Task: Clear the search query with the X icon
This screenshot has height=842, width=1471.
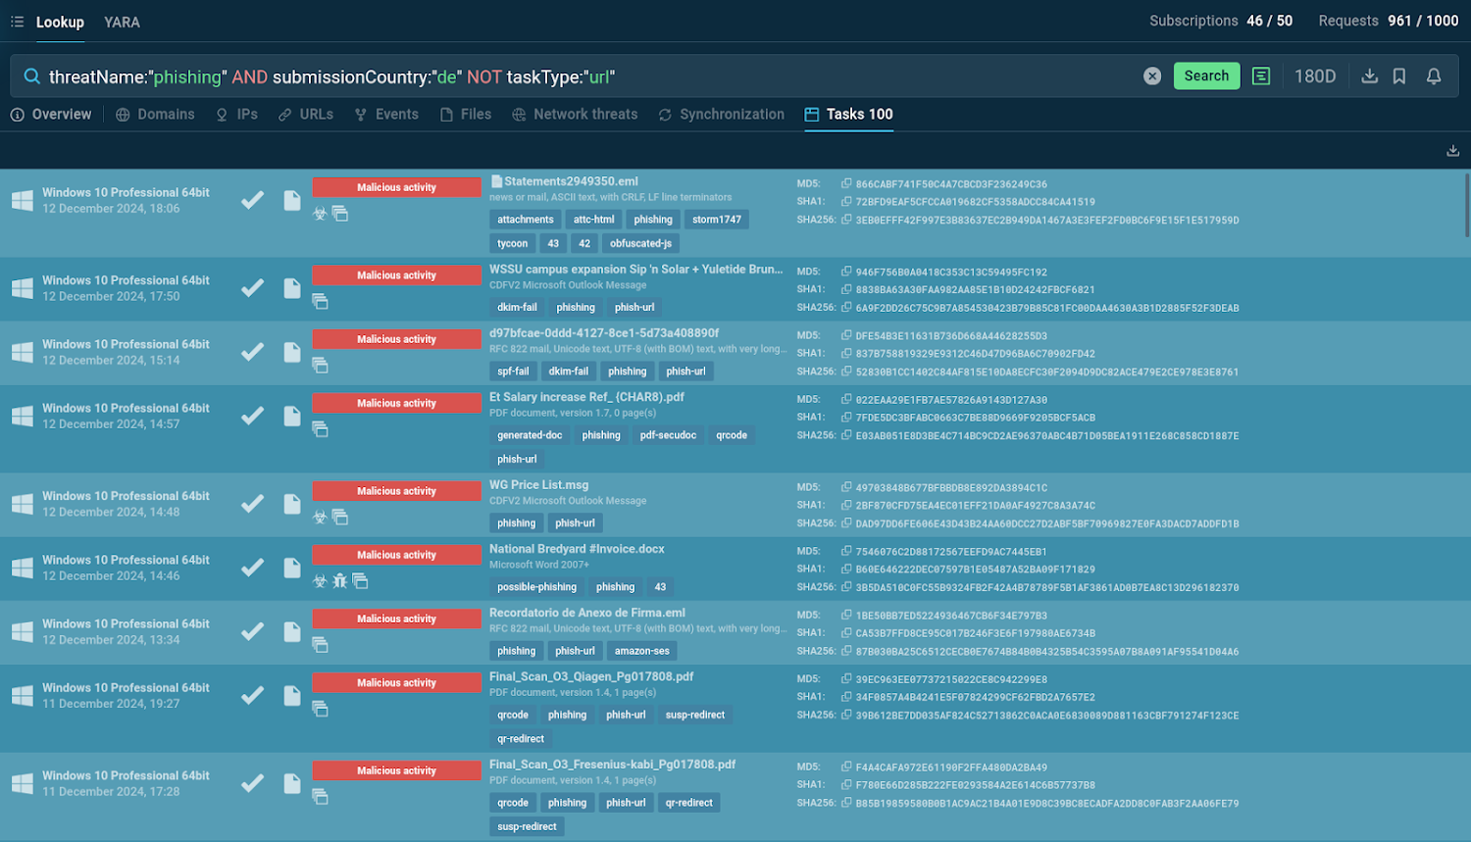Action: point(1152,76)
